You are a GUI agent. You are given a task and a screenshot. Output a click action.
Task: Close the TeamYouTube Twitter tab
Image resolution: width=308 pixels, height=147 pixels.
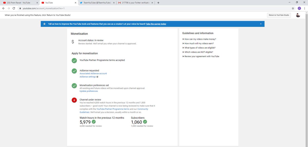click(x=114, y=3)
